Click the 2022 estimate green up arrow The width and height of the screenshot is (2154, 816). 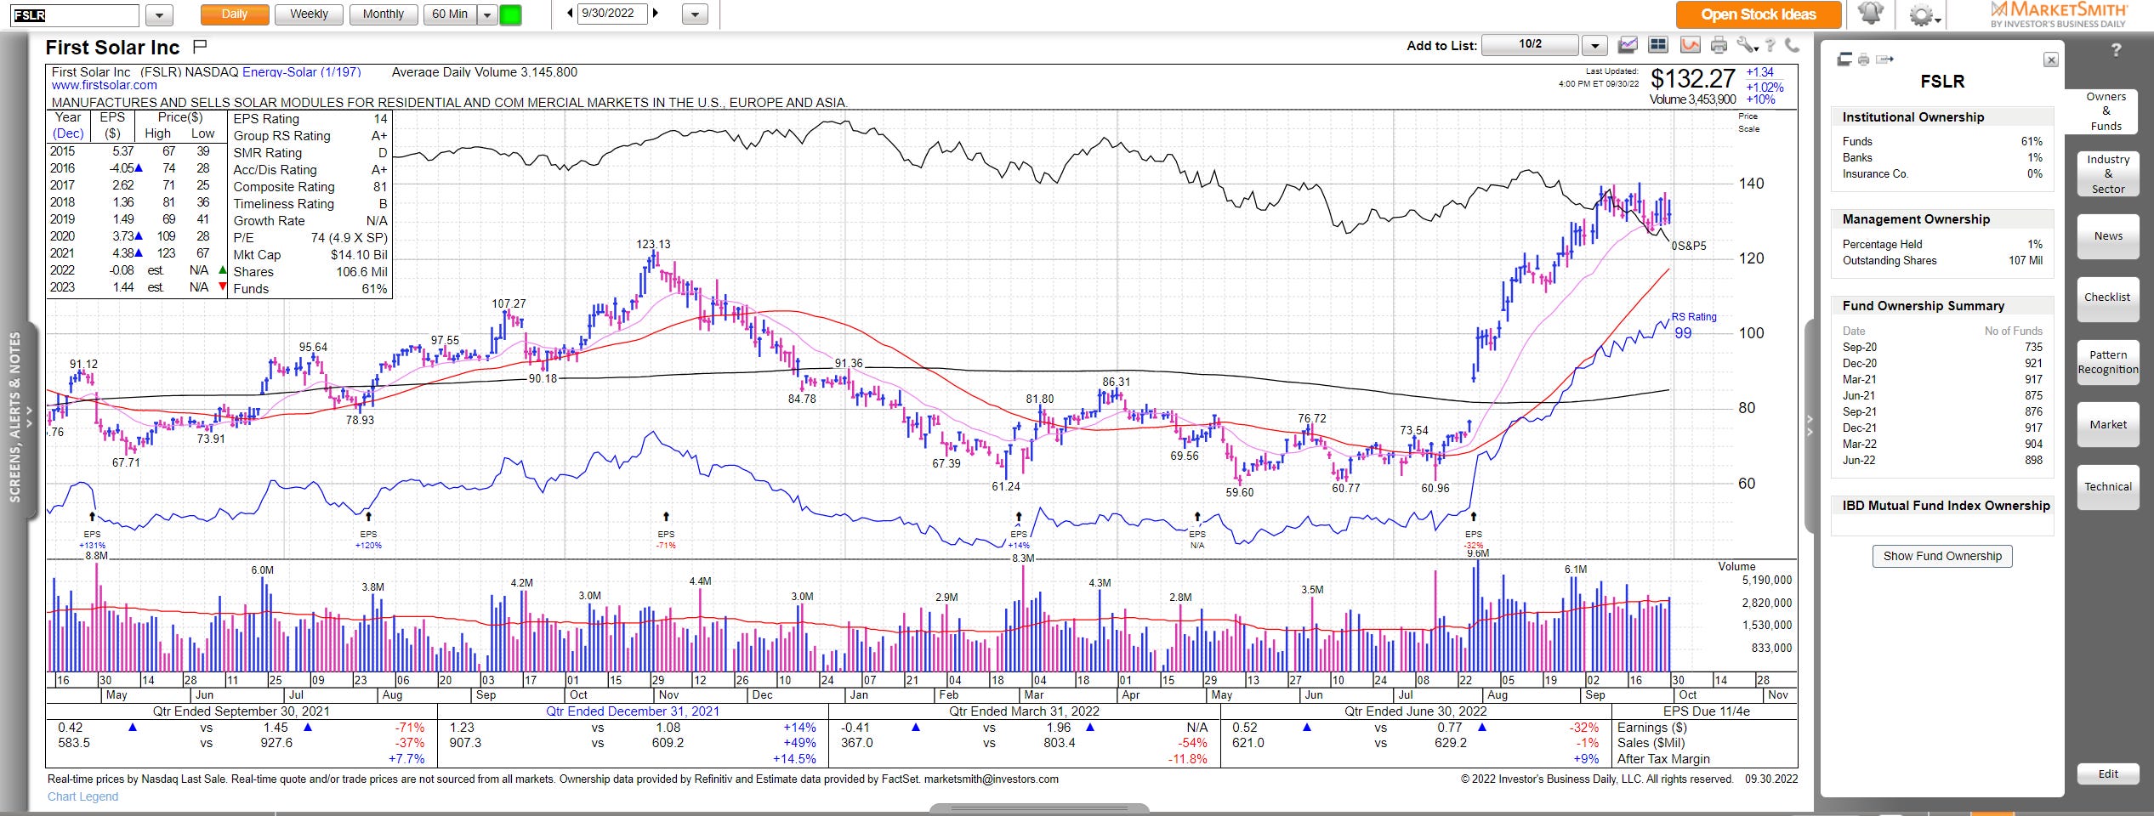[223, 270]
